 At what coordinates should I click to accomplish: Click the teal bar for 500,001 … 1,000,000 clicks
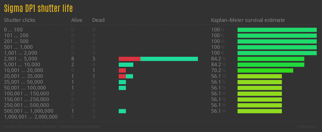(122, 111)
